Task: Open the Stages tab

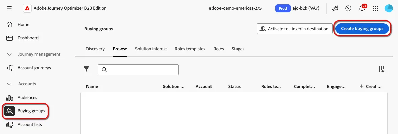Action: point(238,49)
